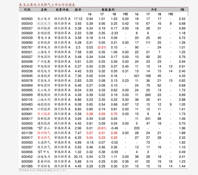Click the source note at table bottom
Viewport: 198px width, 175px height.
point(43,170)
